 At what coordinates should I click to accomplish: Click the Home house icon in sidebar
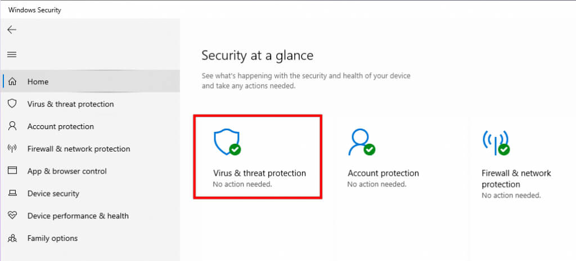12,81
